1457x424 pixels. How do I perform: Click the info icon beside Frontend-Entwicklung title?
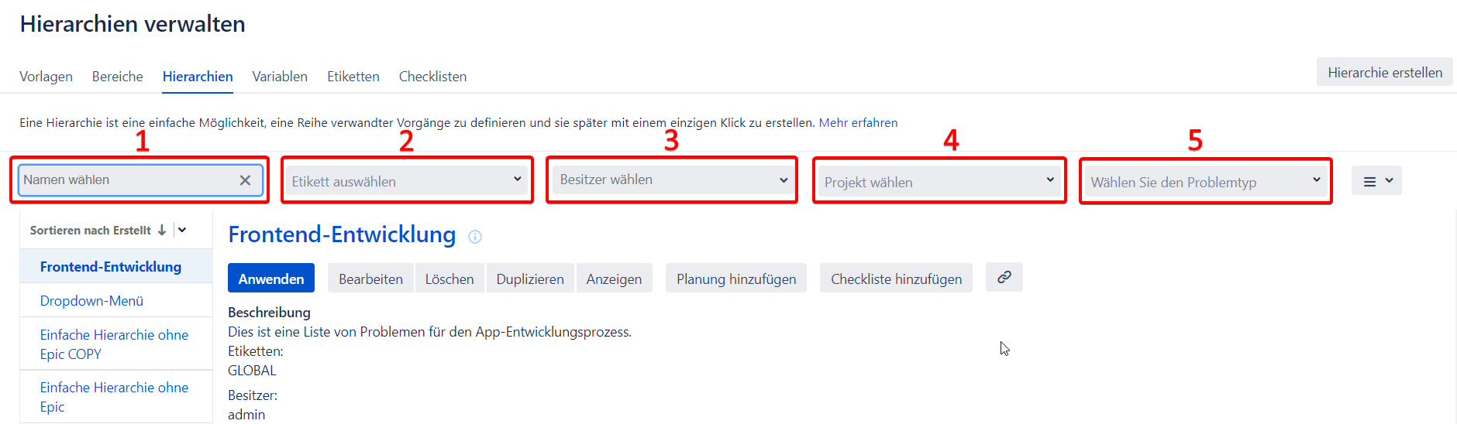pyautogui.click(x=475, y=237)
